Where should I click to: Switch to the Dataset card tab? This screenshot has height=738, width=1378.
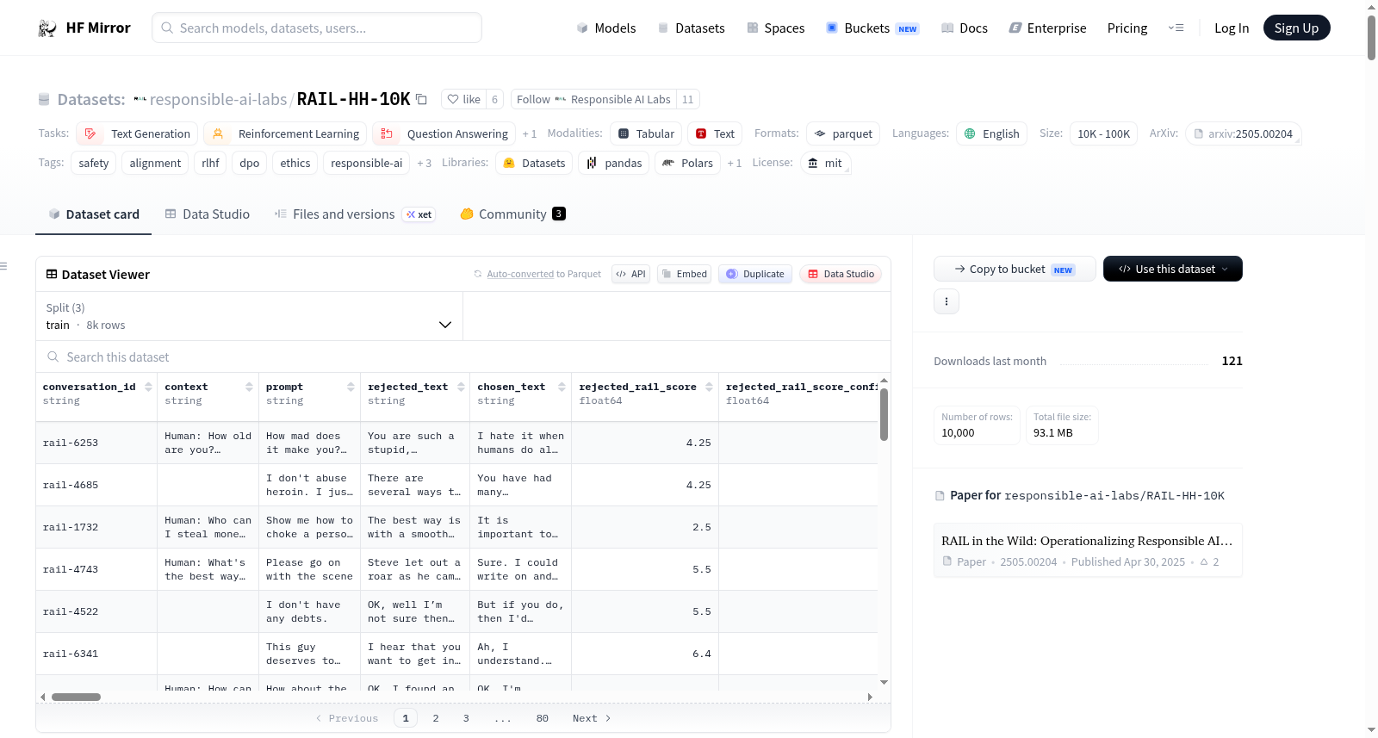point(94,214)
